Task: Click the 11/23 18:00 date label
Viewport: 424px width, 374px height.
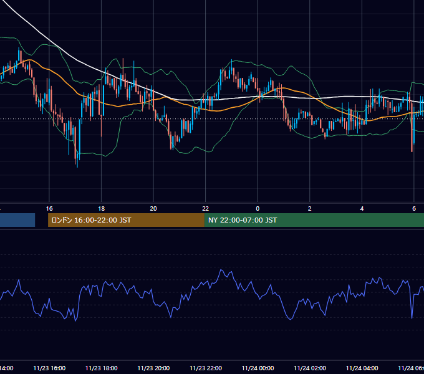Action: 102,368
